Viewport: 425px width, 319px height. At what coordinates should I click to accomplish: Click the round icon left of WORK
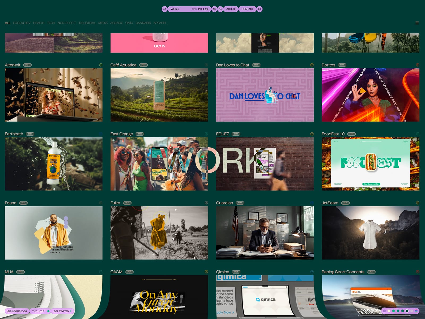tap(165, 9)
